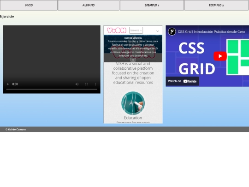Open the video player more options menu
This screenshot has width=249, height=187.
(95, 84)
